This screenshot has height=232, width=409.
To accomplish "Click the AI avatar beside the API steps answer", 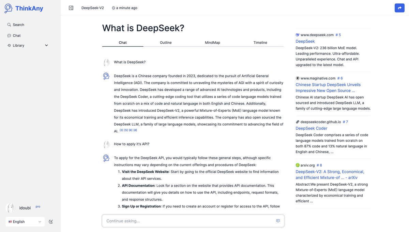I will (x=106, y=158).
